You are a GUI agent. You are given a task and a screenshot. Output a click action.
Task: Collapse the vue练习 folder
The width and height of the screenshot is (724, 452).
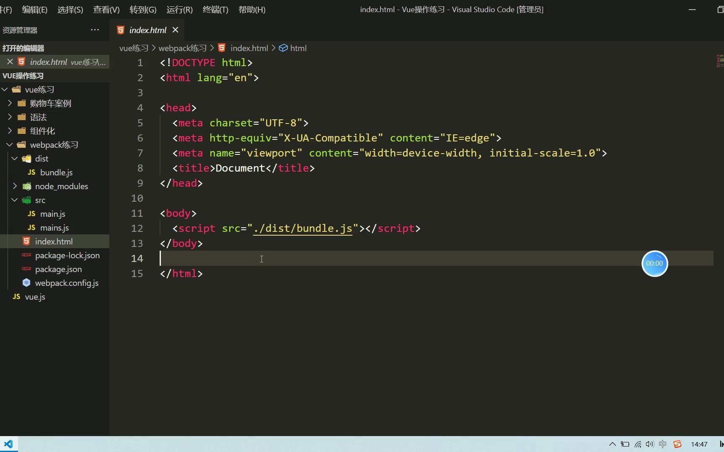pos(5,90)
